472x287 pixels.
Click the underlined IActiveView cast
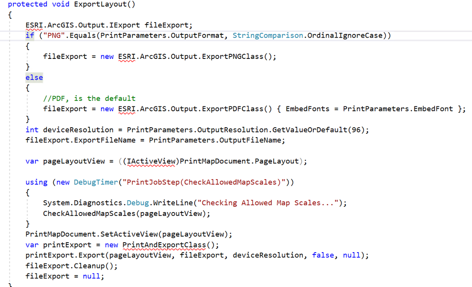coord(151,162)
